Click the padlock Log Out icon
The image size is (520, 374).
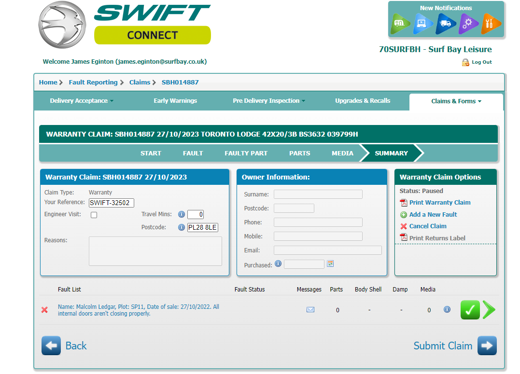pyautogui.click(x=465, y=62)
